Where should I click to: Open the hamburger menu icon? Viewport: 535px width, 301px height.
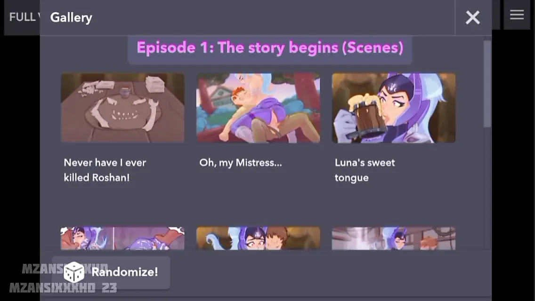pyautogui.click(x=517, y=15)
